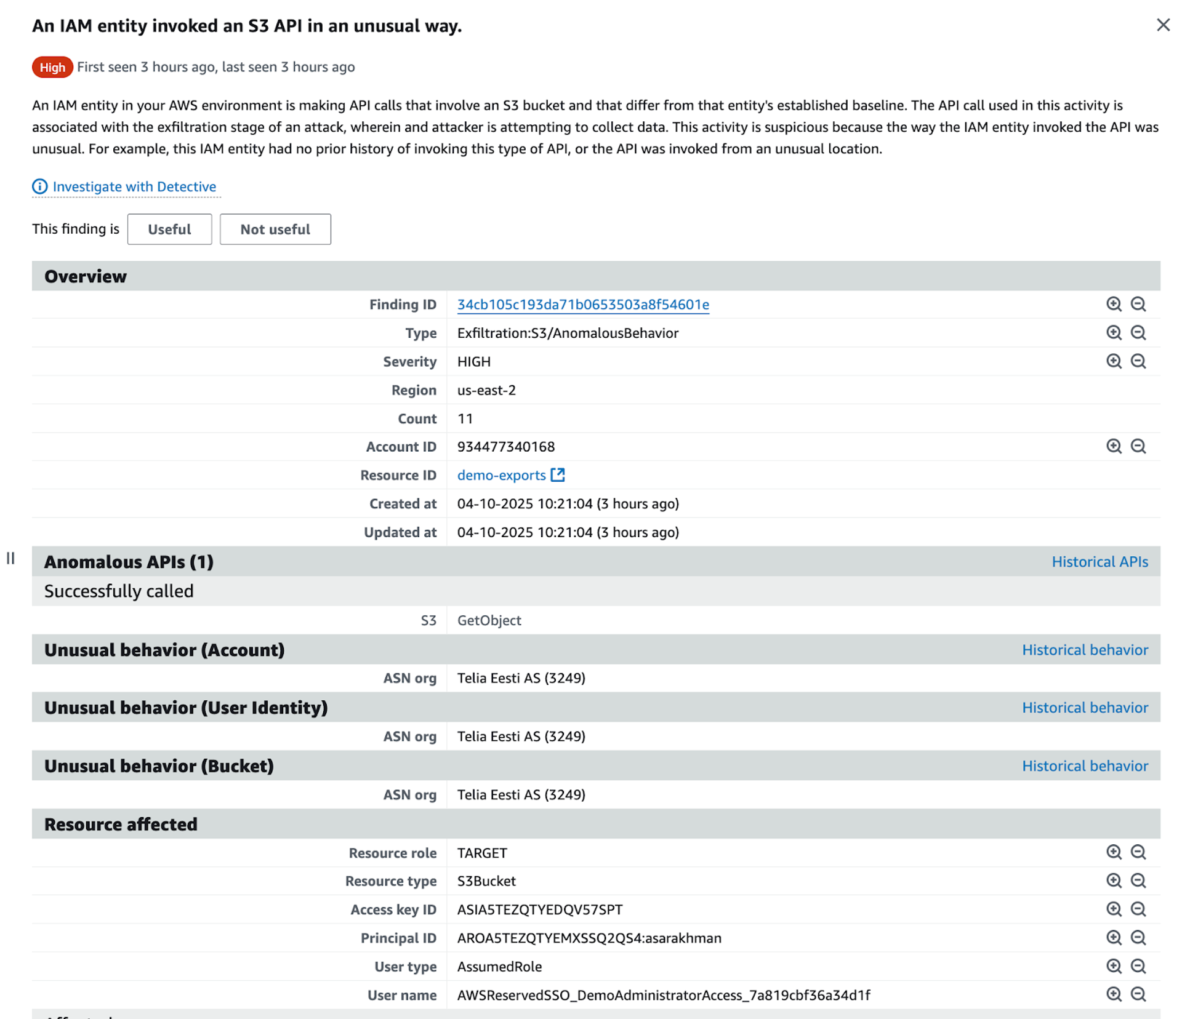Viewport: 1182px width, 1019px height.
Task: Include filter (zoom-in) for Finding ID row
Action: point(1114,304)
